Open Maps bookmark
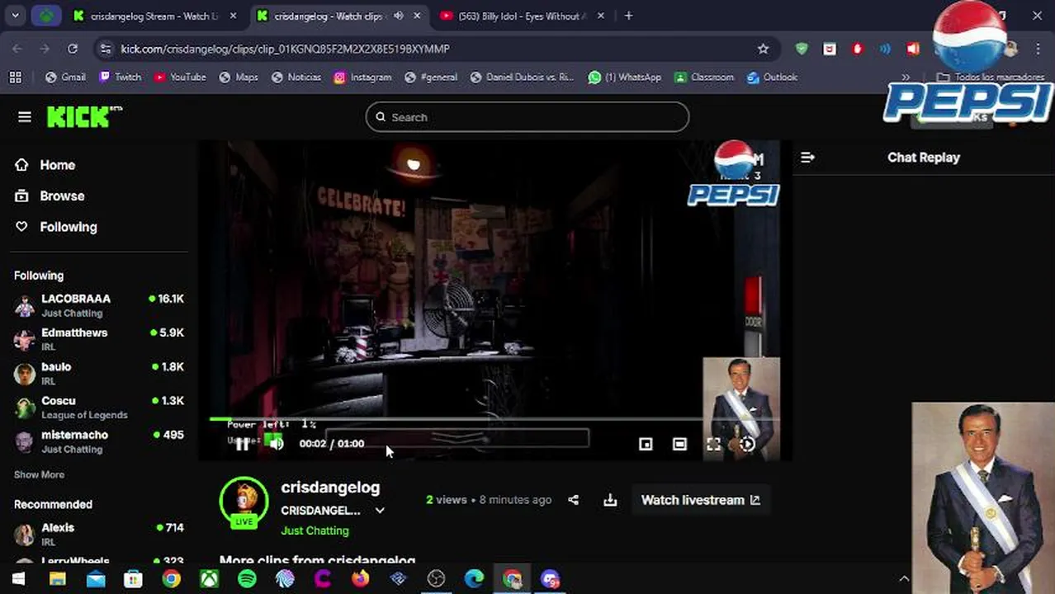 point(239,77)
